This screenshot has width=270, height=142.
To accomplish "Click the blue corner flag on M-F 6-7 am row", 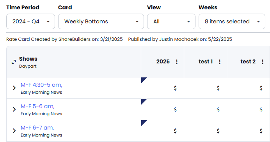I will pos(143,123).
